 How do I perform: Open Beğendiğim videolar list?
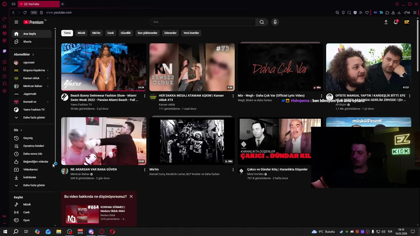[31, 162]
